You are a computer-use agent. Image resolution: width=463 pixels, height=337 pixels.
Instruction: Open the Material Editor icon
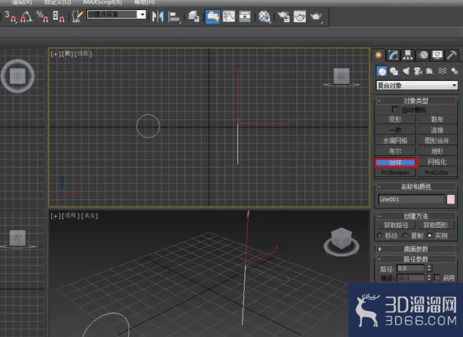click(x=264, y=17)
